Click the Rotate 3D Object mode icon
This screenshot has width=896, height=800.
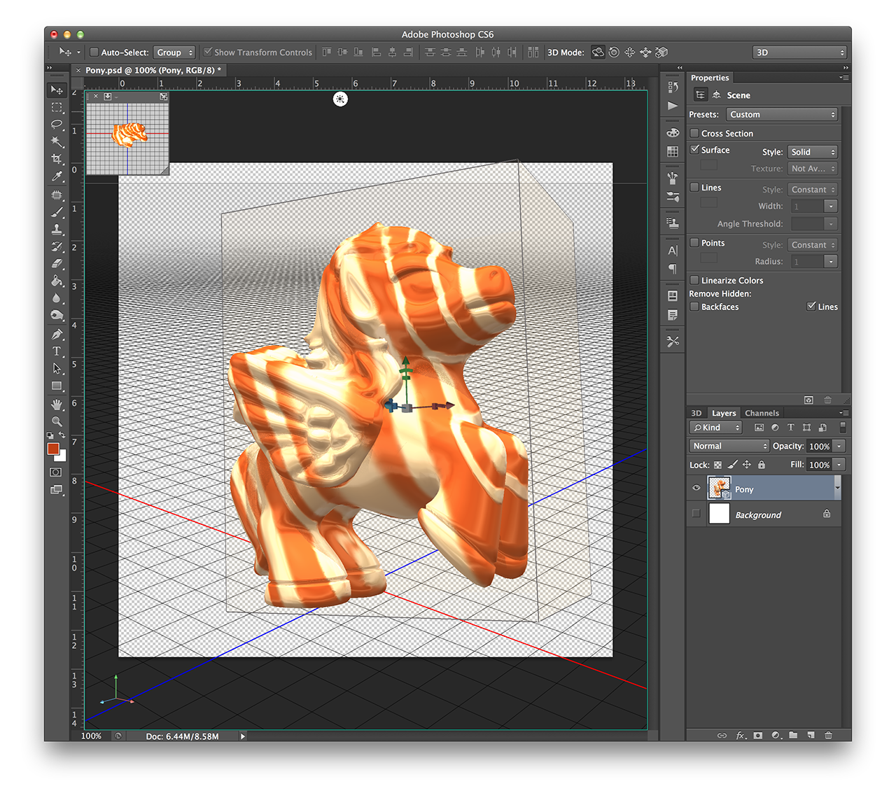click(x=598, y=52)
